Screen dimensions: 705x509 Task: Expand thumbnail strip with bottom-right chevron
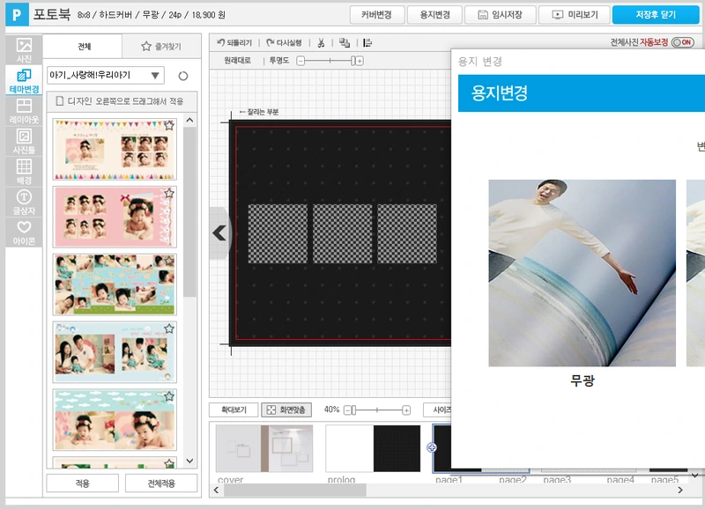pyautogui.click(x=694, y=475)
